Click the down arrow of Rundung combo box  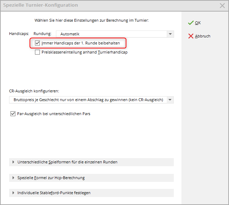(170, 34)
